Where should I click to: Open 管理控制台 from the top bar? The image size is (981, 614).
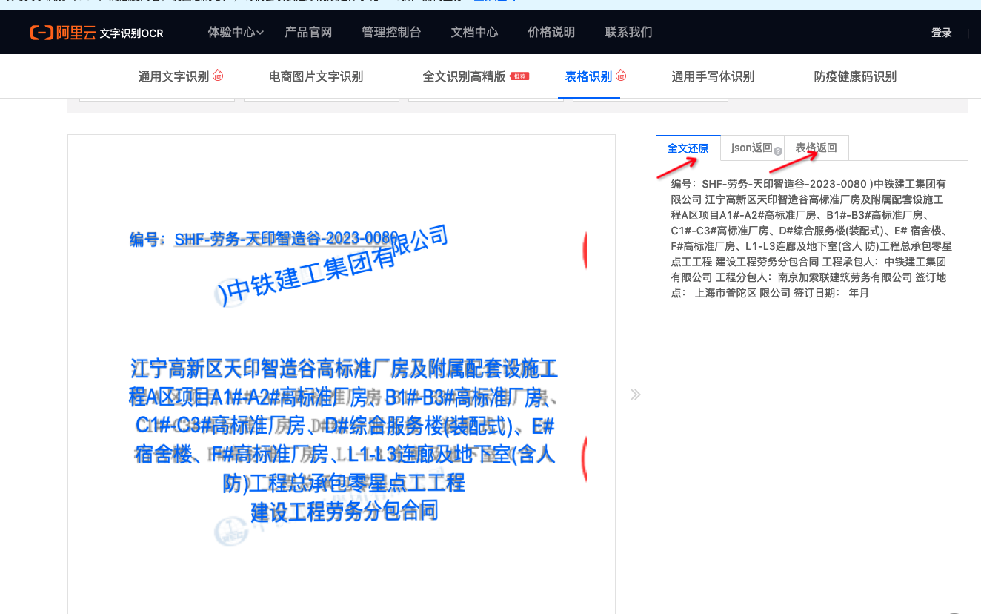391,33
